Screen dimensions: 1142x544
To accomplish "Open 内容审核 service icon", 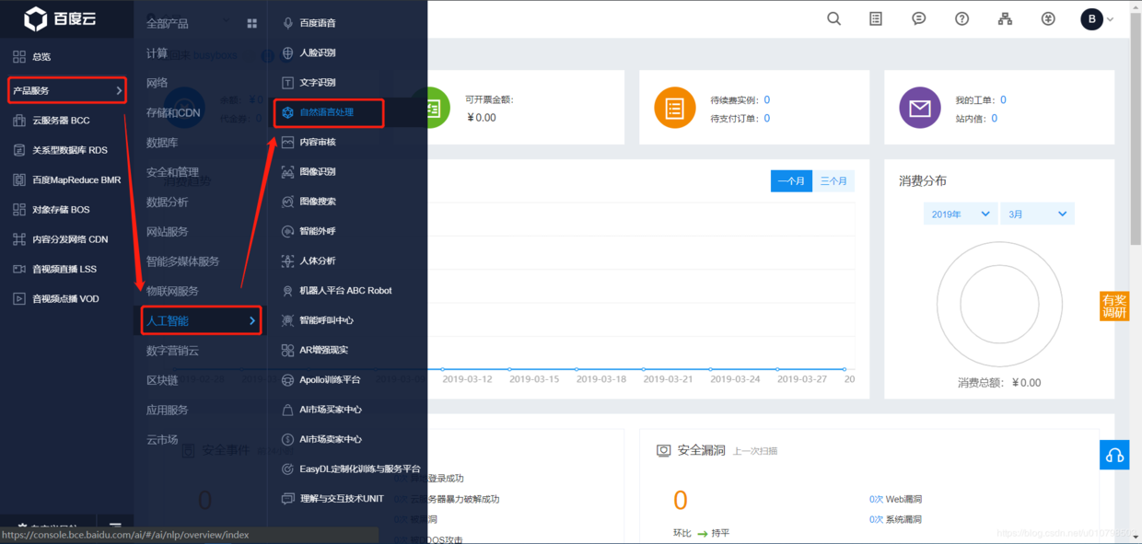I will click(288, 142).
